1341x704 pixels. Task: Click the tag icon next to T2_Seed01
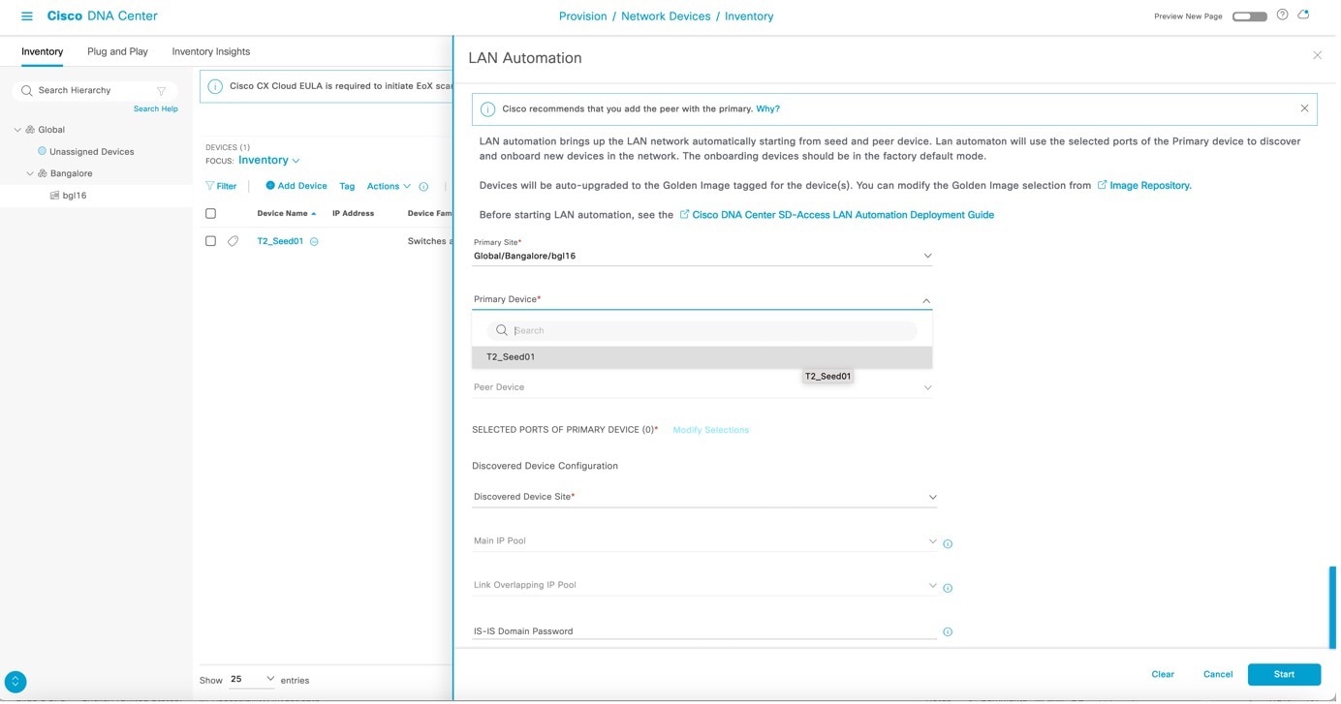click(x=234, y=242)
